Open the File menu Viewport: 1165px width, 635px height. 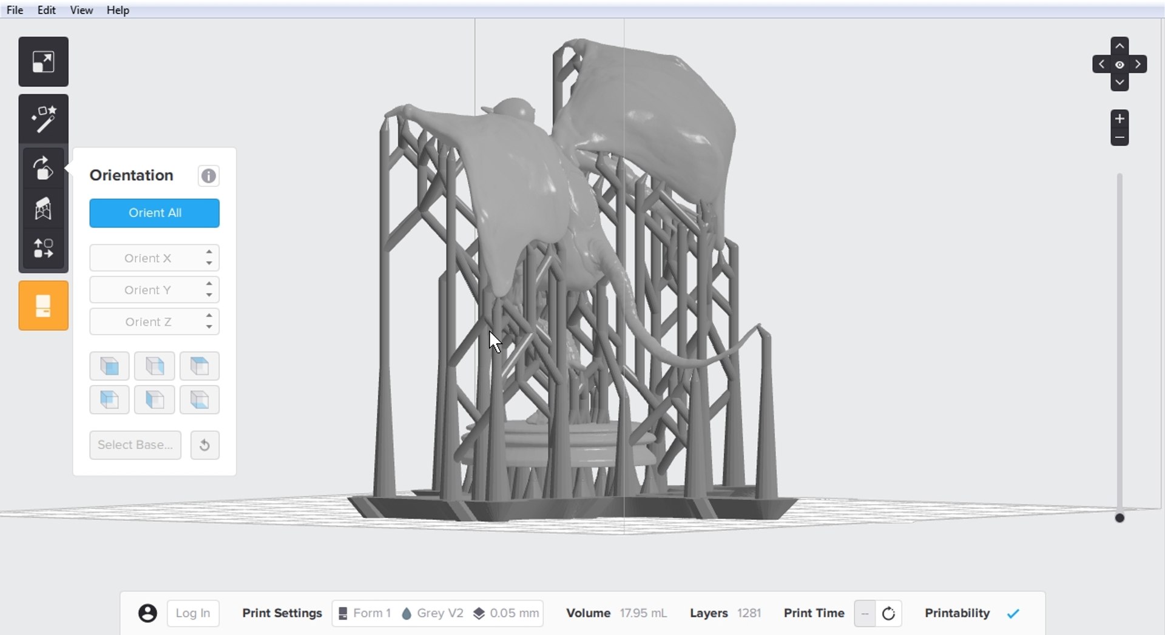[x=15, y=10]
